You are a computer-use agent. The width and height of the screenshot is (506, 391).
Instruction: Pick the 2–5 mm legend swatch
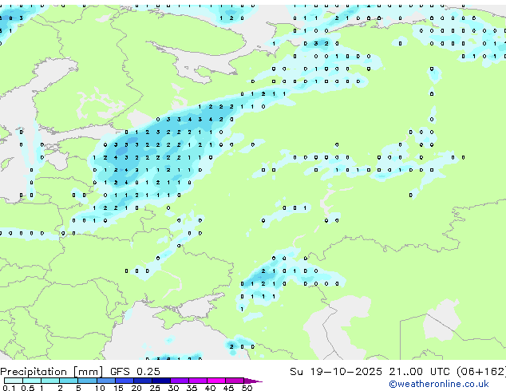69,381
